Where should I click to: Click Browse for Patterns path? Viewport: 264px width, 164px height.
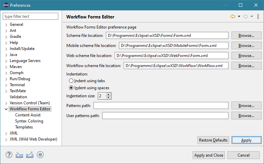click(x=246, y=106)
